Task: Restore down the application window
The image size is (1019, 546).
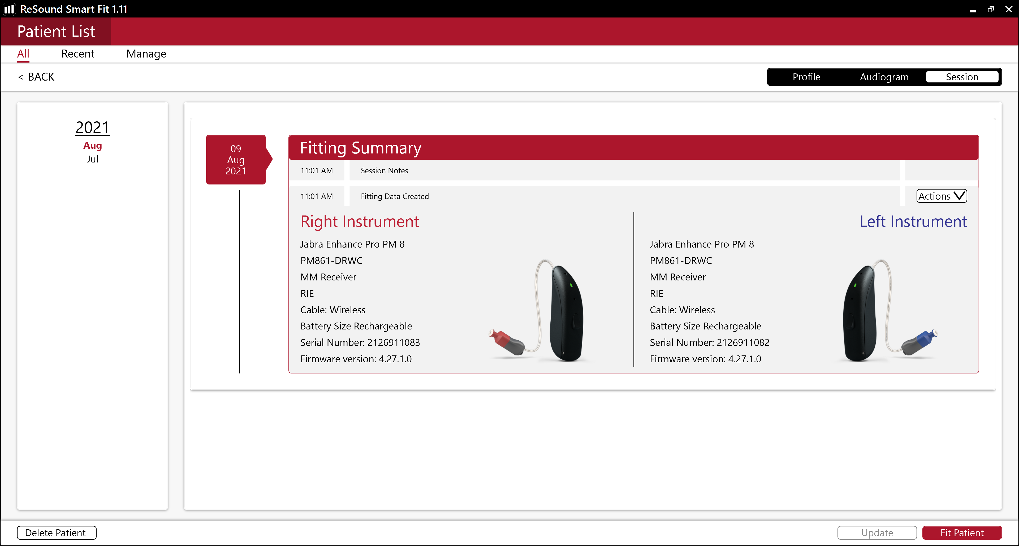Action: click(991, 9)
